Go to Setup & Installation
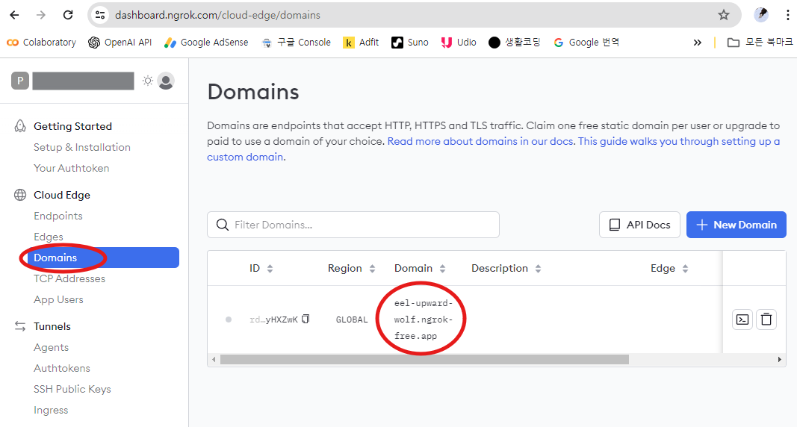The height and width of the screenshot is (427, 797). tap(82, 147)
